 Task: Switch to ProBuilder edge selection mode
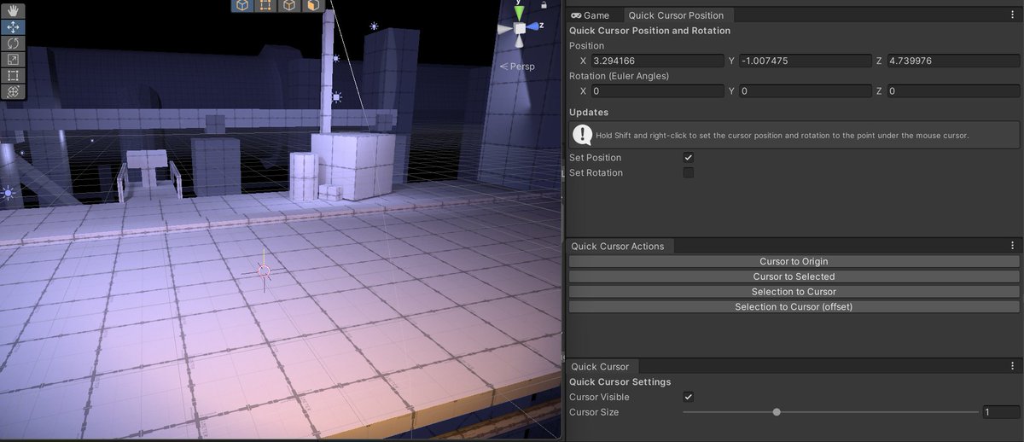click(x=290, y=6)
